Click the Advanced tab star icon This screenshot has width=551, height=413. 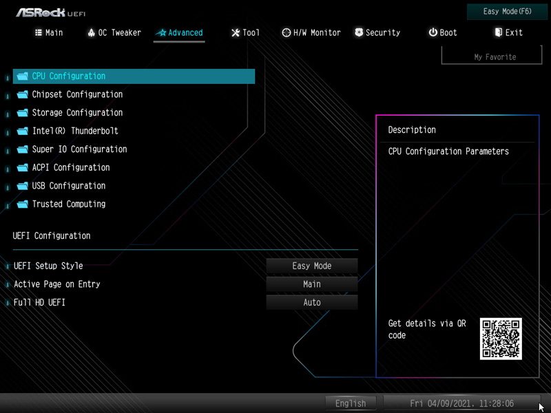pos(161,32)
